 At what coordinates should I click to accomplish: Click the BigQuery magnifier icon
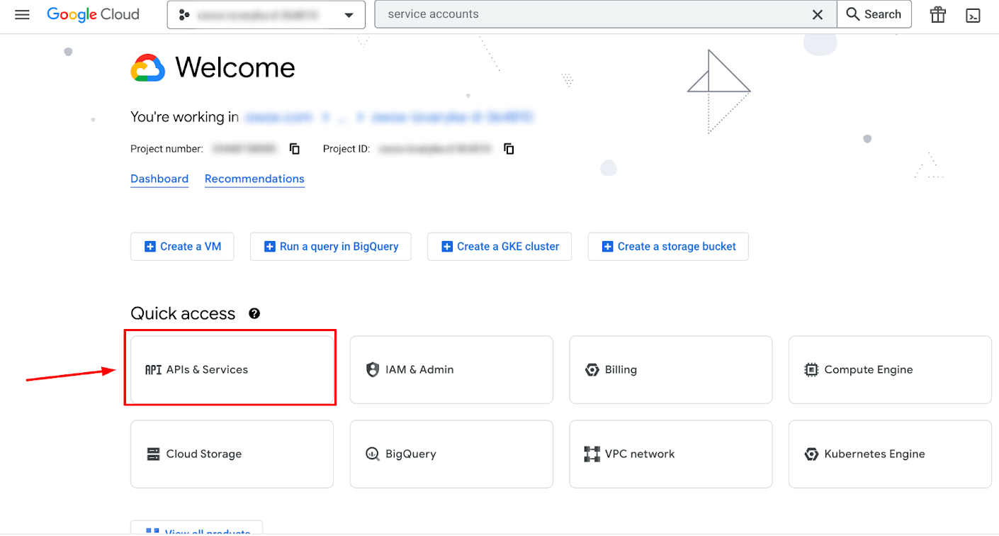[373, 454]
